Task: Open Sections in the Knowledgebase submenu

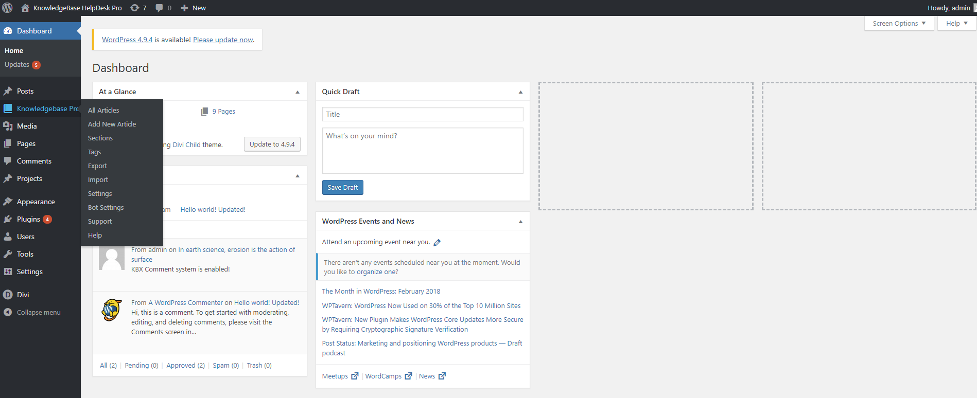Action: click(x=100, y=138)
